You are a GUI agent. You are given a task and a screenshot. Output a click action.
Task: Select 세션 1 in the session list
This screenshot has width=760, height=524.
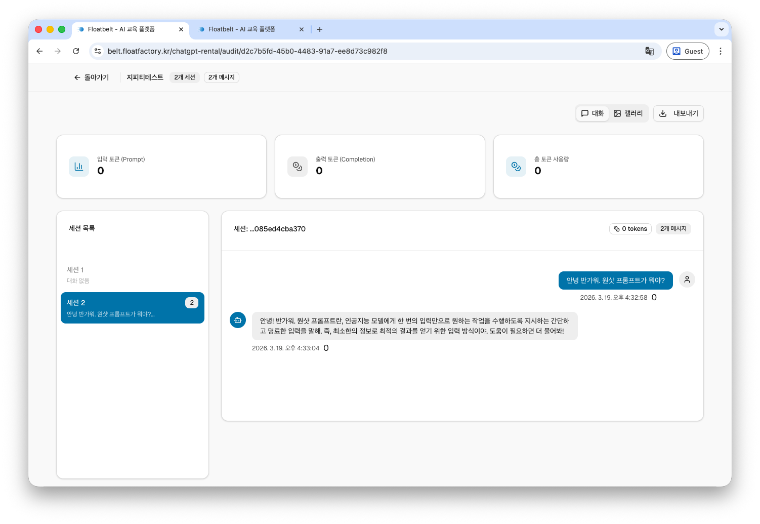(133, 275)
